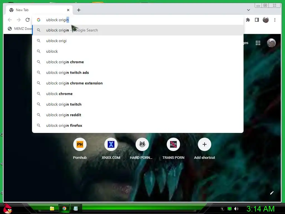Open Chrome three-dot menu

click(x=275, y=20)
